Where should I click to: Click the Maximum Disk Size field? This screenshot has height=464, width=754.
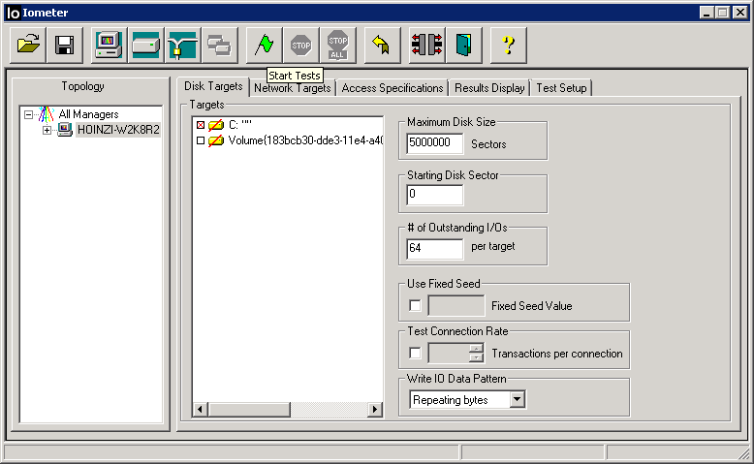[x=435, y=143]
